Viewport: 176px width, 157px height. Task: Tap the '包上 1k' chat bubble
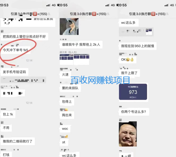8,114
